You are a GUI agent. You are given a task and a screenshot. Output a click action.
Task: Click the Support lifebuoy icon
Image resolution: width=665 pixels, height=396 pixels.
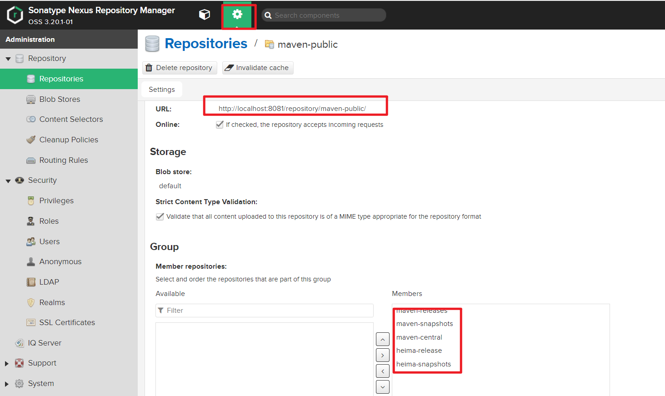20,363
